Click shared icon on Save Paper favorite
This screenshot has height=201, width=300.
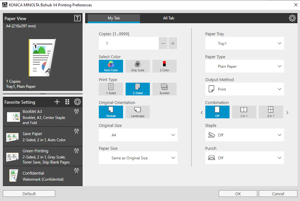77,131
